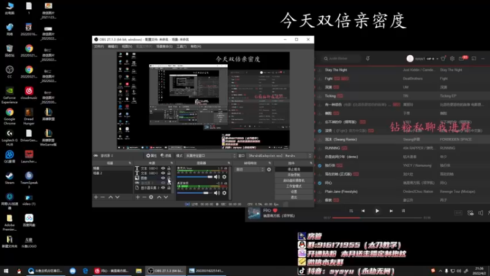The width and height of the screenshot is (490, 276).
Task: Open the TeamSpeak 3 desktop icon
Action: point(29,180)
